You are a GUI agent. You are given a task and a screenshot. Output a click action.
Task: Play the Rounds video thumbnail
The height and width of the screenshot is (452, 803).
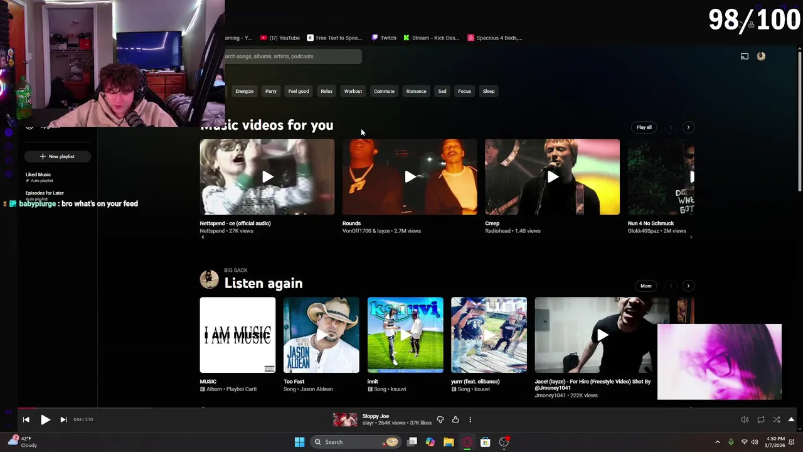tap(410, 177)
